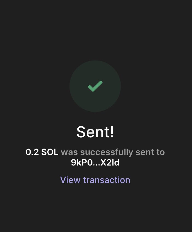Select the success tick mark symbol
The height and width of the screenshot is (232, 192).
pos(95,86)
